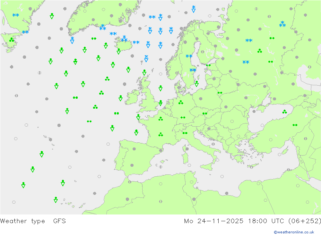
Task: Select the double rain dots over Austria
Action: [x=205, y=113]
